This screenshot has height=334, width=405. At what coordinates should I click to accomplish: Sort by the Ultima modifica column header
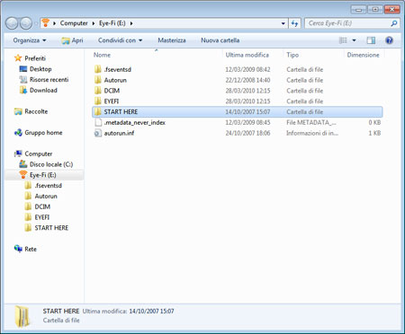coord(247,55)
